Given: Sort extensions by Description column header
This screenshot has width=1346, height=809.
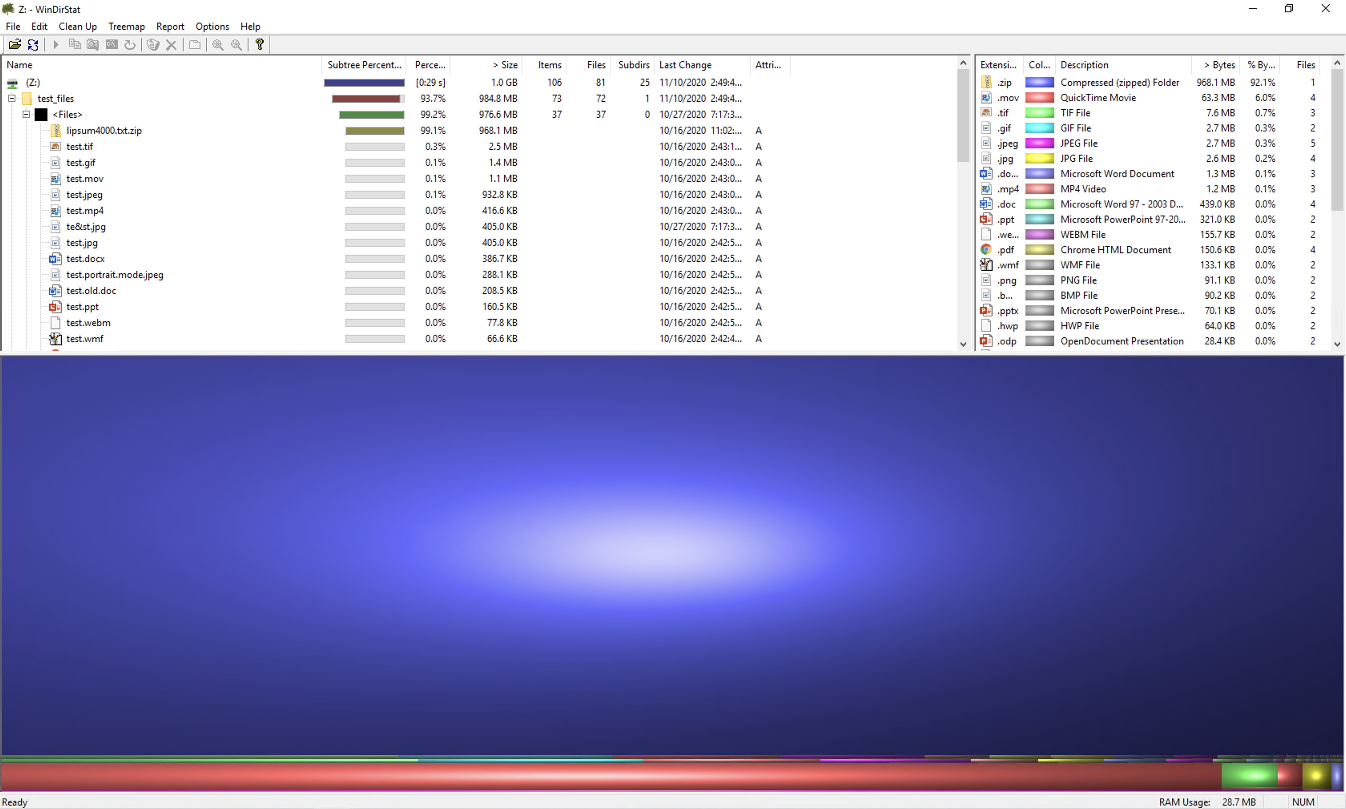Looking at the screenshot, I should (1123, 65).
